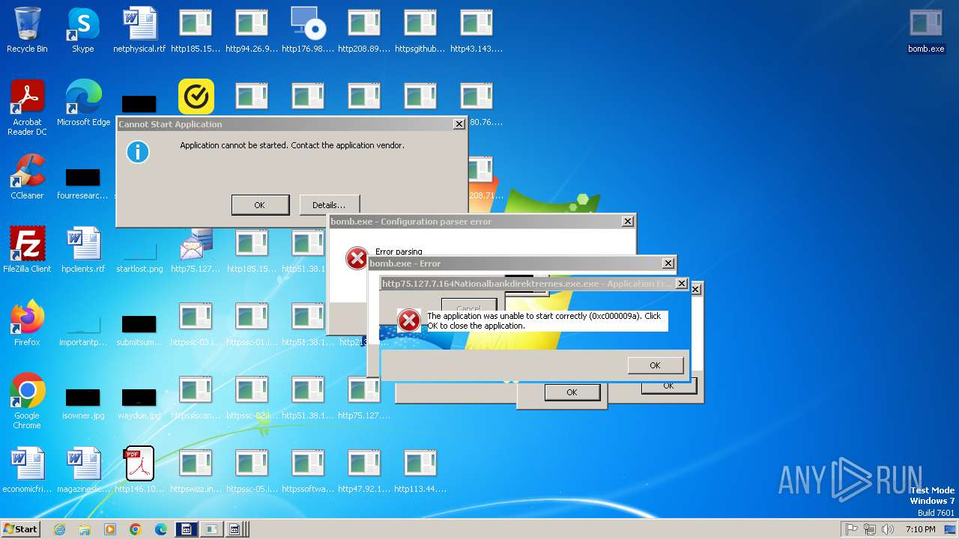Open the network tray icon
The height and width of the screenshot is (539, 959).
click(870, 529)
